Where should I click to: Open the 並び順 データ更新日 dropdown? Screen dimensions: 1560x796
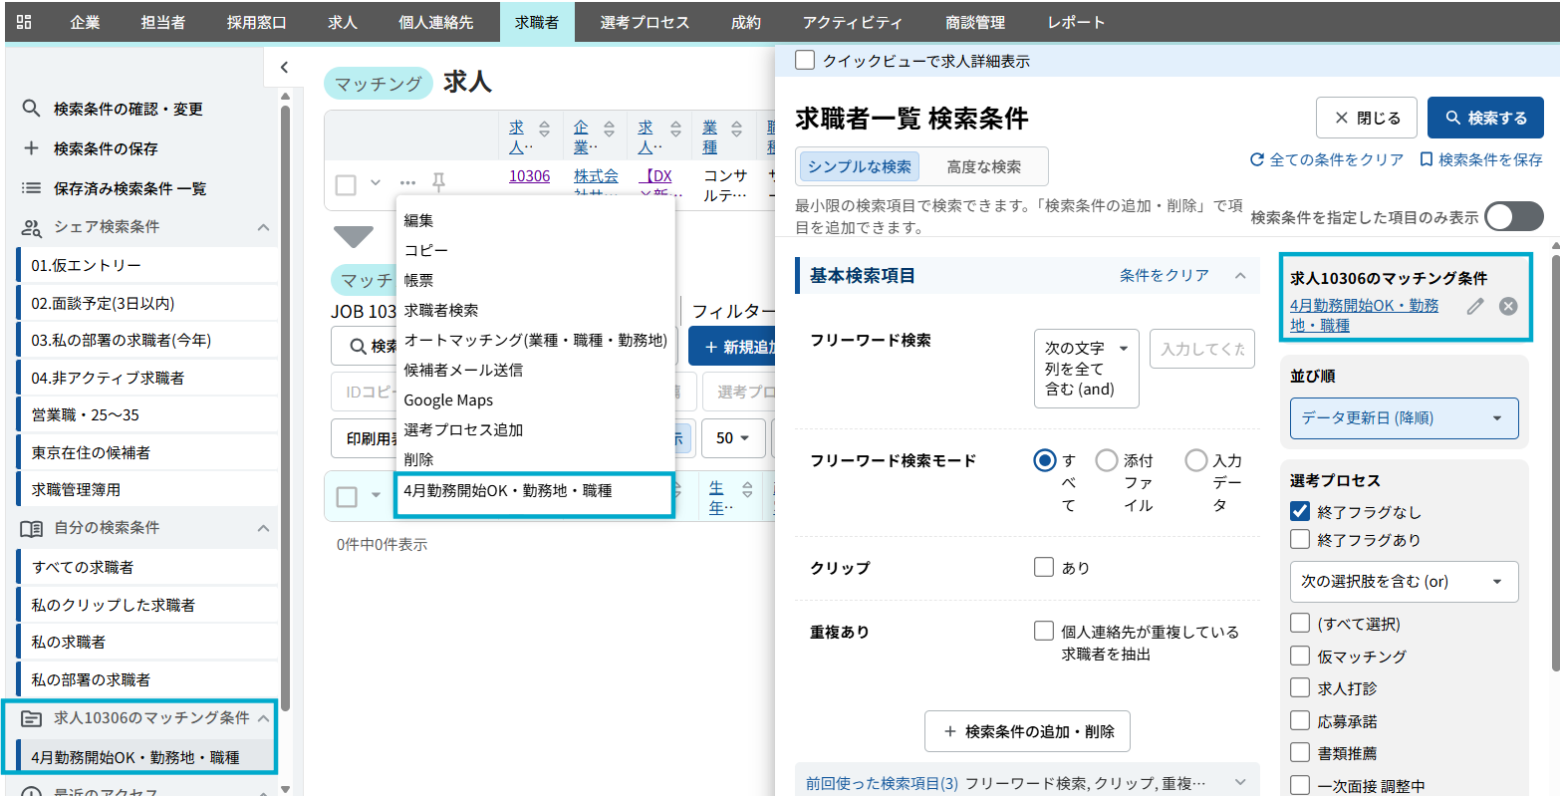point(1404,418)
